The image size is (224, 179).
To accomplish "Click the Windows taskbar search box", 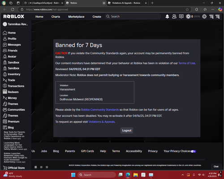I will [x=97, y=175].
